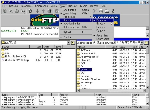Click the upload up-arrow toolbar icon
Image resolution: width=150 pixels, height=110 pixels.
(43, 11)
